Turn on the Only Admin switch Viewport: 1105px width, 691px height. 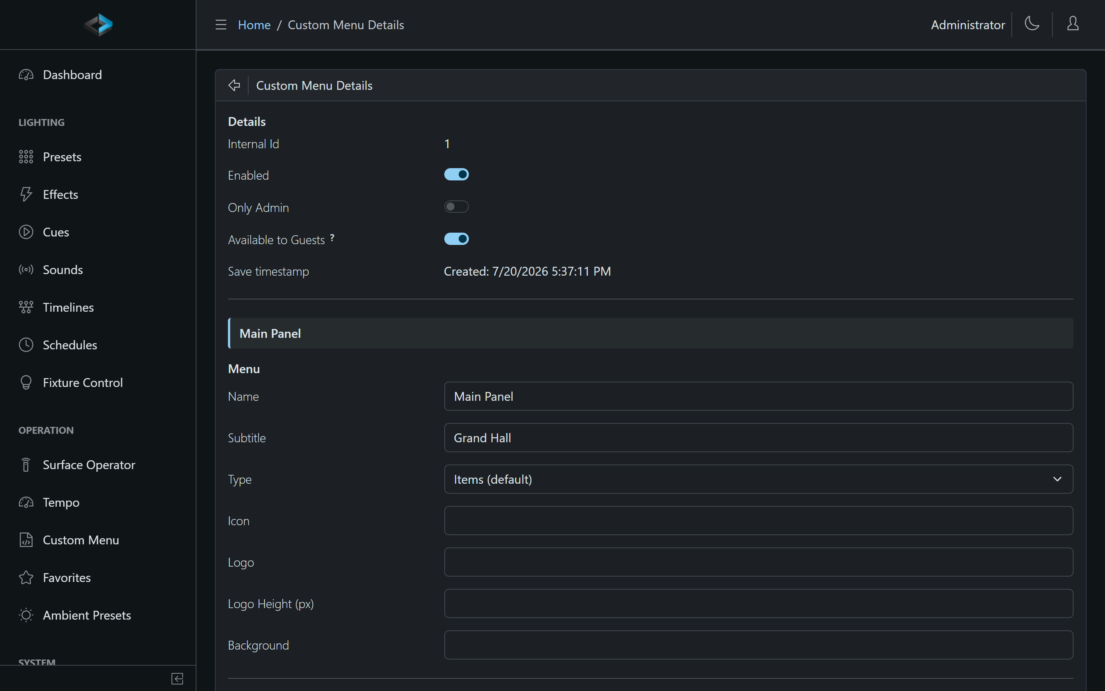pos(456,207)
